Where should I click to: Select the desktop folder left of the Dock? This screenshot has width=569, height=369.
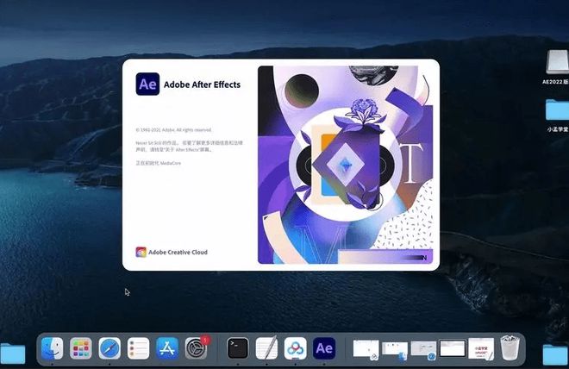coord(13,353)
